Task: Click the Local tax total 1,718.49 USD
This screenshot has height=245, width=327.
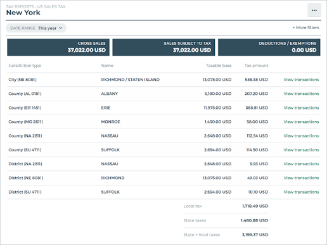Action: pos(255,206)
